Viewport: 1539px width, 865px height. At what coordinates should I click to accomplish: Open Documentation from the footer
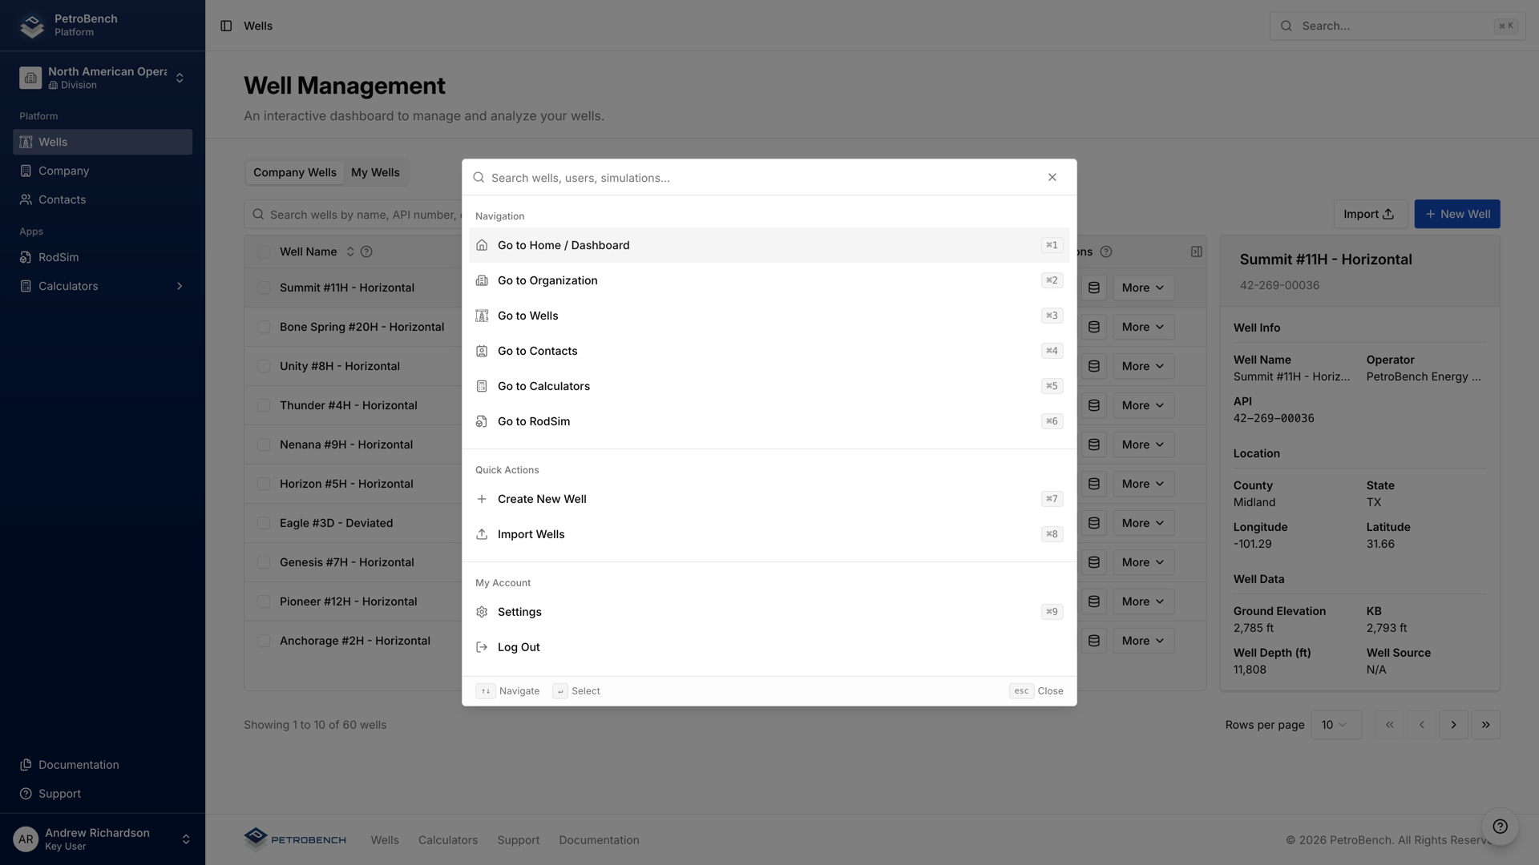point(599,840)
